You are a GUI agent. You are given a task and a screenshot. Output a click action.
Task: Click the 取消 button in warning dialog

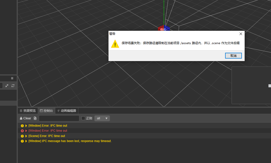coord(233,56)
